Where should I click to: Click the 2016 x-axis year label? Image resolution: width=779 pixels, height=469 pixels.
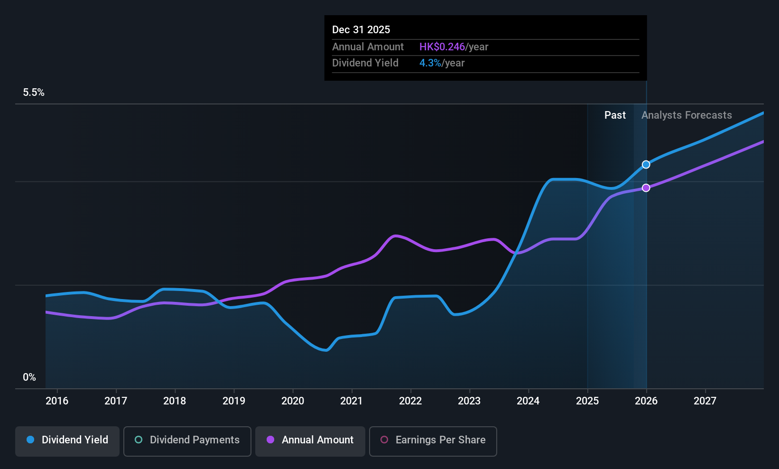pos(57,401)
